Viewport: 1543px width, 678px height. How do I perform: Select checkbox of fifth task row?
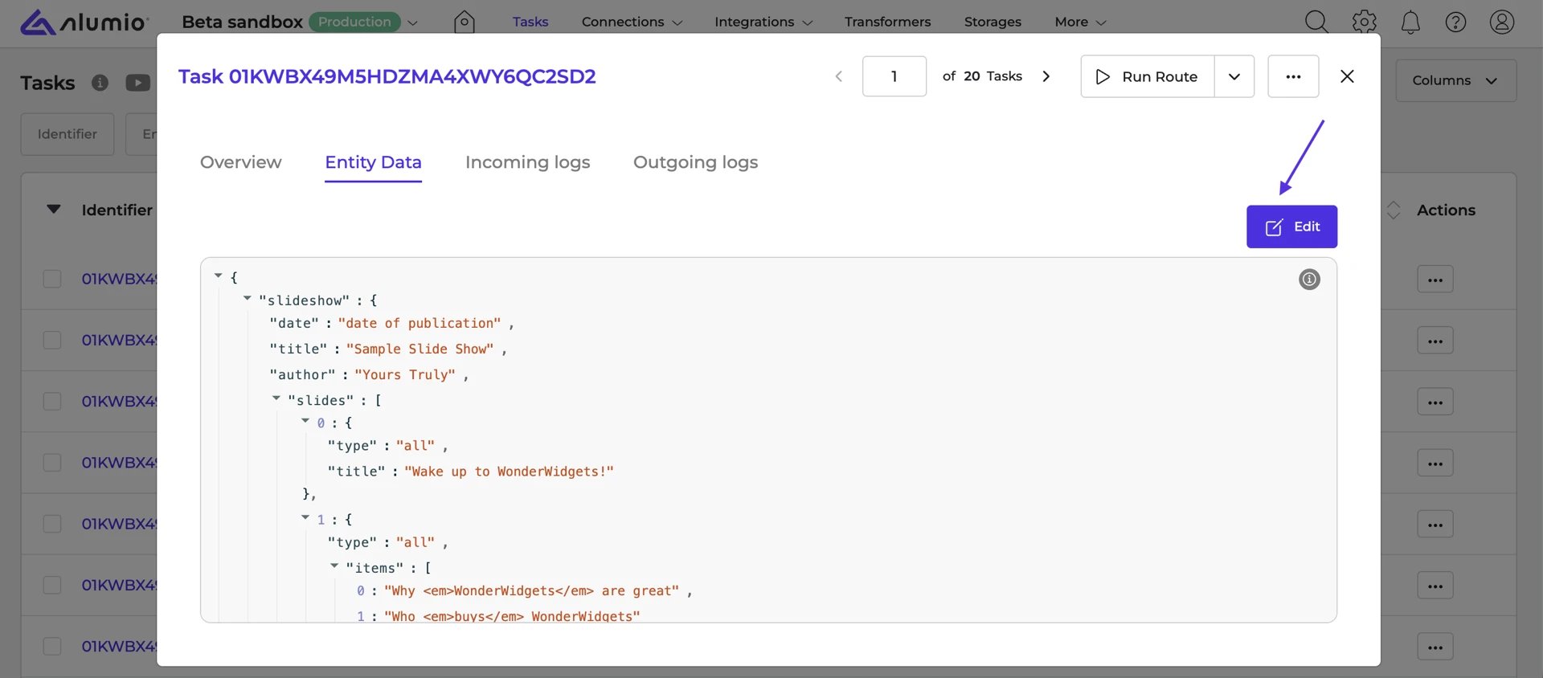click(x=52, y=524)
